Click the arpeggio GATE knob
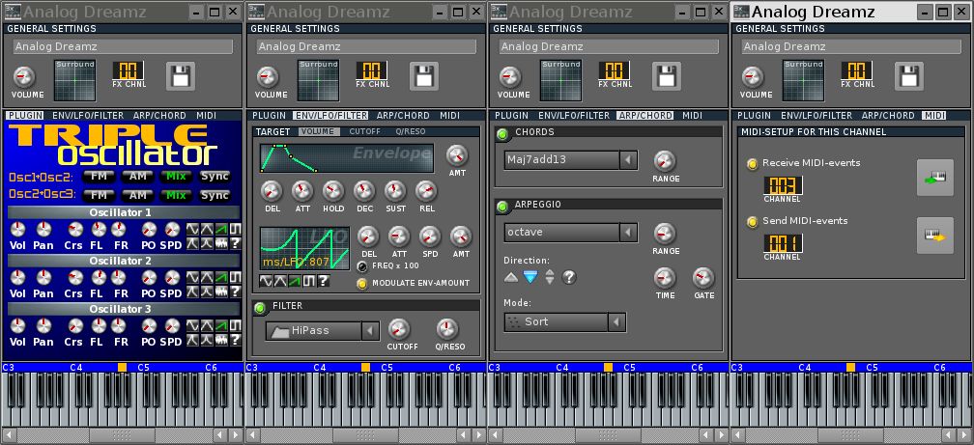Image resolution: width=974 pixels, height=445 pixels. tap(703, 278)
